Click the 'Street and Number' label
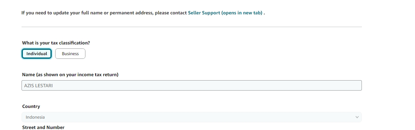 [43, 127]
